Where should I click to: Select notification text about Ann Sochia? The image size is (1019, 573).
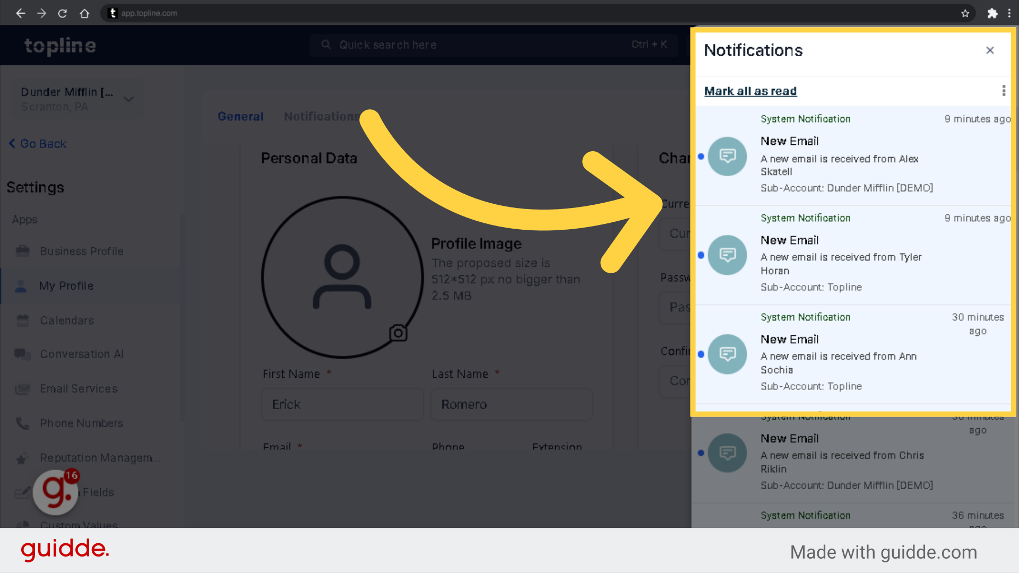click(839, 363)
